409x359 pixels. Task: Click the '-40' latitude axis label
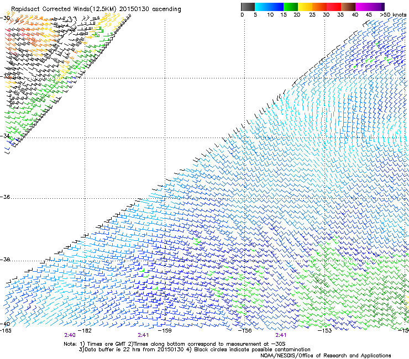pyautogui.click(x=5, y=324)
